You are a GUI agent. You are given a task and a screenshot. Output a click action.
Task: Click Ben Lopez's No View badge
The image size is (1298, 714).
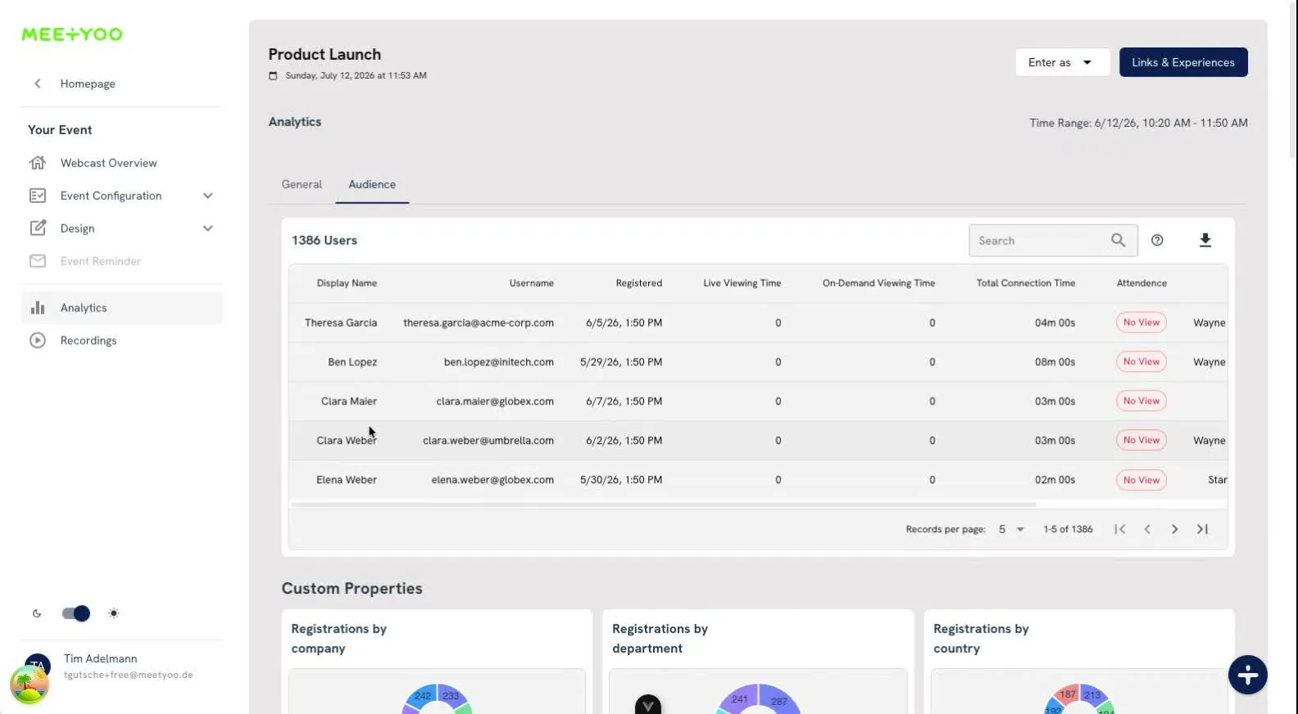point(1141,362)
